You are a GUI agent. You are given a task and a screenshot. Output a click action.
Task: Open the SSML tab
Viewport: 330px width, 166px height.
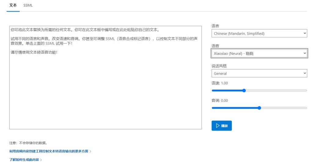(x=28, y=5)
